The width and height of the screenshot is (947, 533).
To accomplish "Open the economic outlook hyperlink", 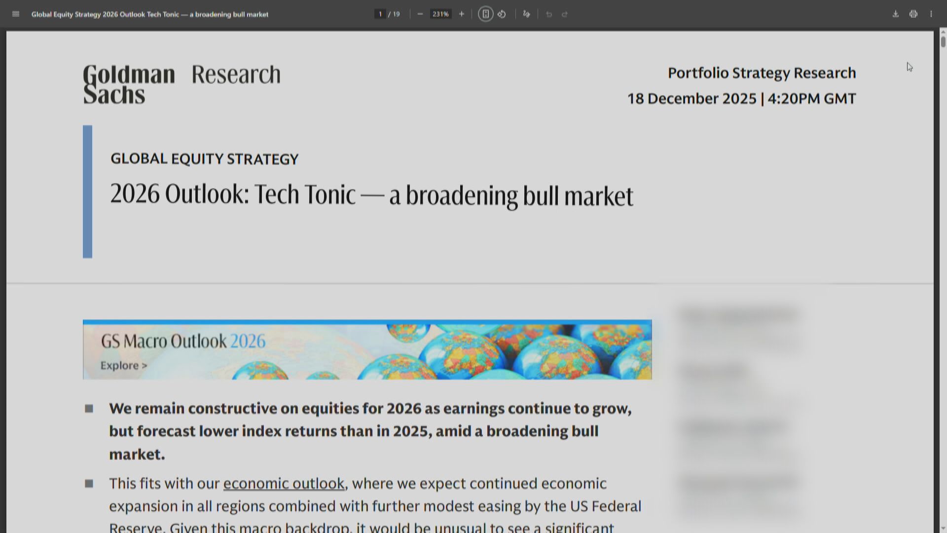I will pyautogui.click(x=284, y=483).
